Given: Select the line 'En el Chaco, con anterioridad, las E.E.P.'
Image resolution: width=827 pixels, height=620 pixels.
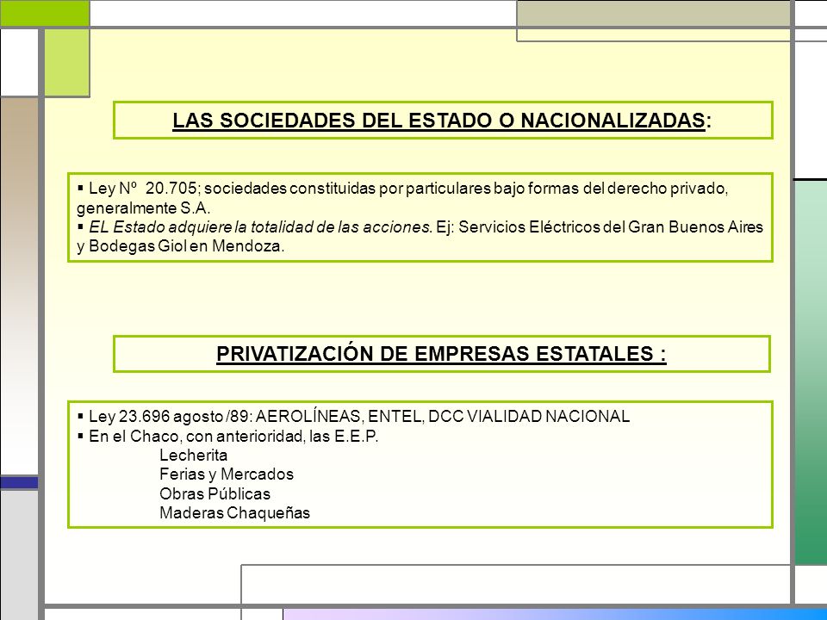Looking at the screenshot, I should pyautogui.click(x=227, y=436).
